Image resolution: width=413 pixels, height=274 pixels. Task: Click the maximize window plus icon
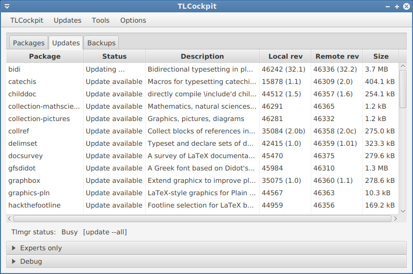(397, 7)
